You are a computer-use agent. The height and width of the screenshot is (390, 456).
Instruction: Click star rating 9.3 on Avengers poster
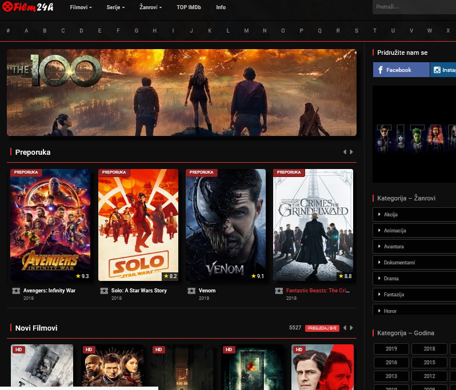tap(82, 276)
